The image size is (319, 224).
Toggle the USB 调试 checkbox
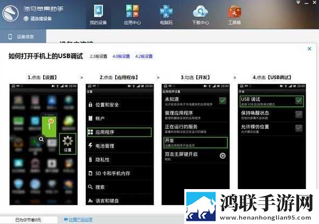(299, 100)
